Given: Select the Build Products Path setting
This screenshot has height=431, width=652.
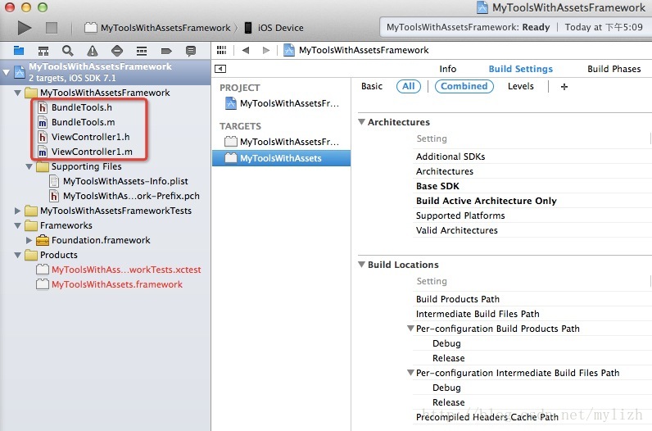Looking at the screenshot, I should 458,299.
